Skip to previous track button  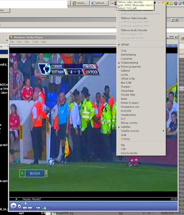[x=25, y=208]
